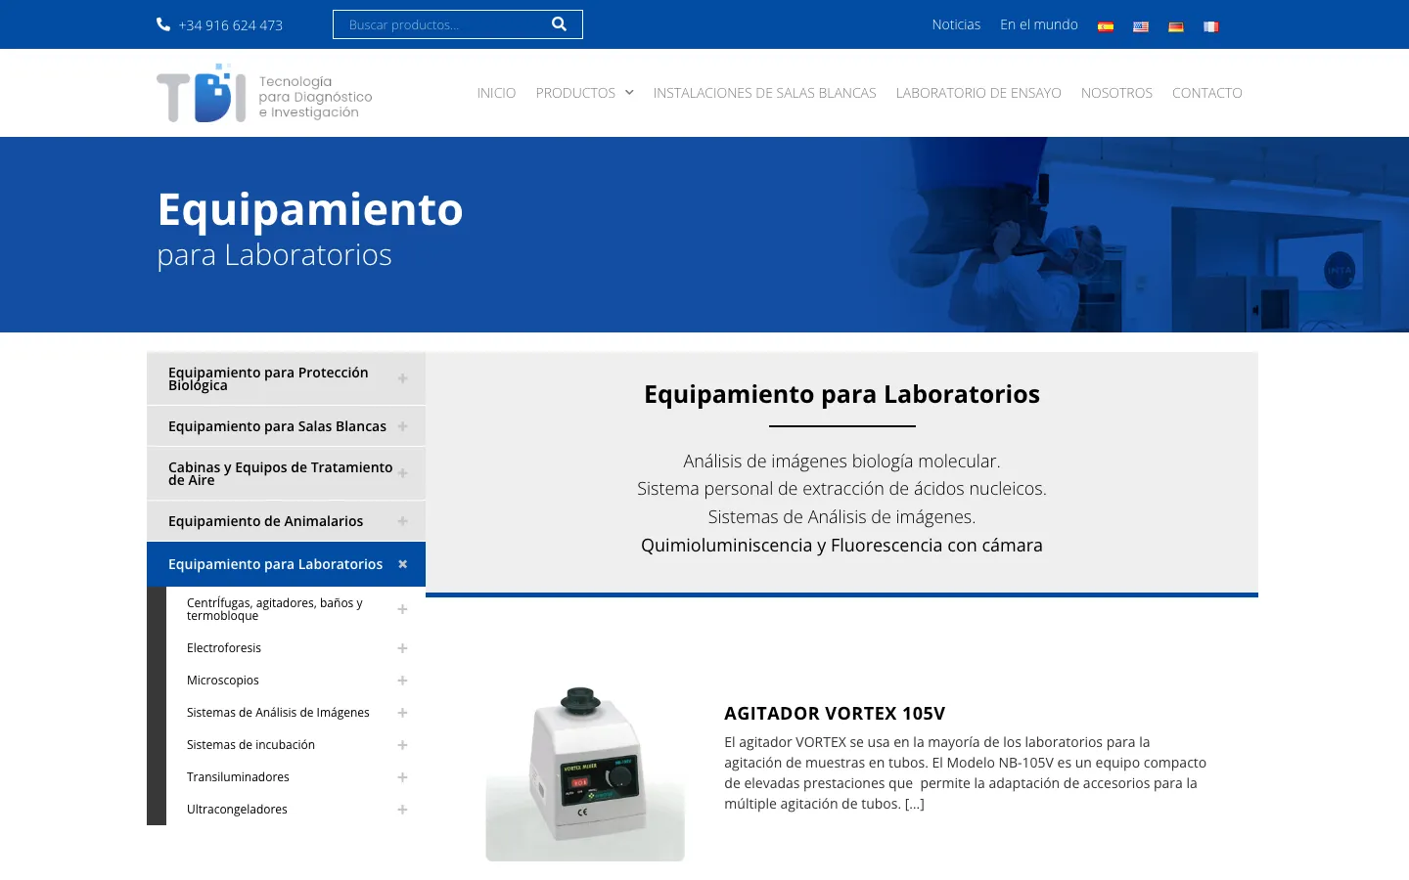Switch language with the German flag
The image size is (1409, 880).
(x=1176, y=26)
